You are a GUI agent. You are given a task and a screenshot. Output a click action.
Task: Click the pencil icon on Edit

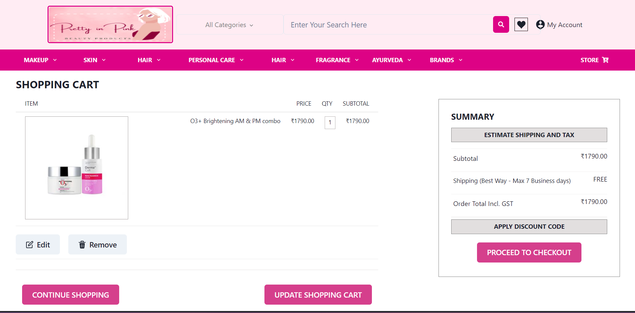29,245
